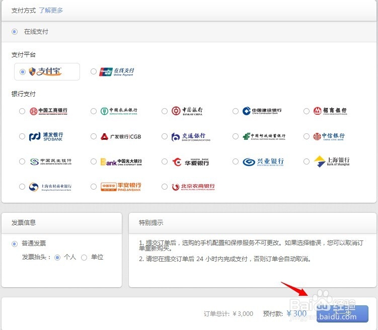378x330 pixels.
Task: Click the 支付平台 section label
Action: click(x=23, y=55)
